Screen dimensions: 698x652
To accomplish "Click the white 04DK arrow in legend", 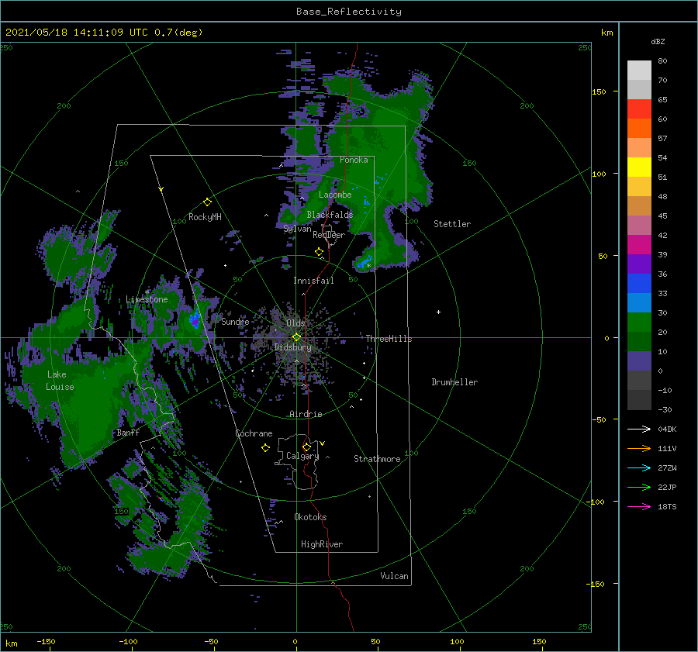I will click(x=639, y=429).
